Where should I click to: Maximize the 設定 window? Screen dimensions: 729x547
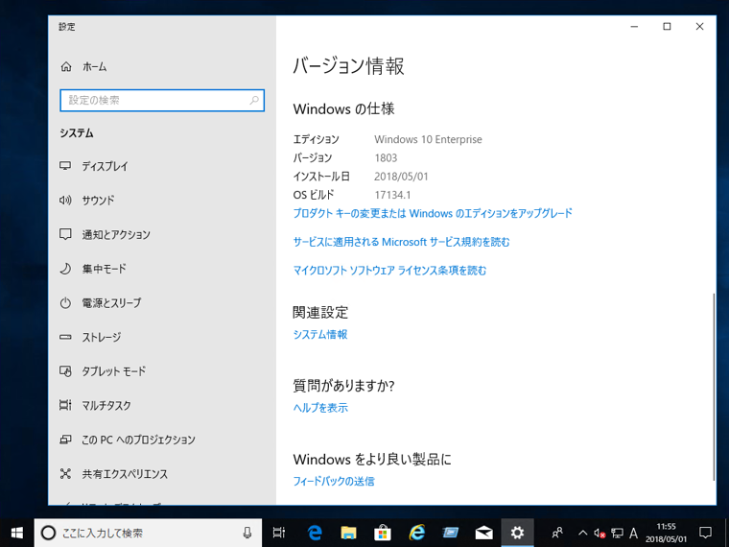click(667, 27)
